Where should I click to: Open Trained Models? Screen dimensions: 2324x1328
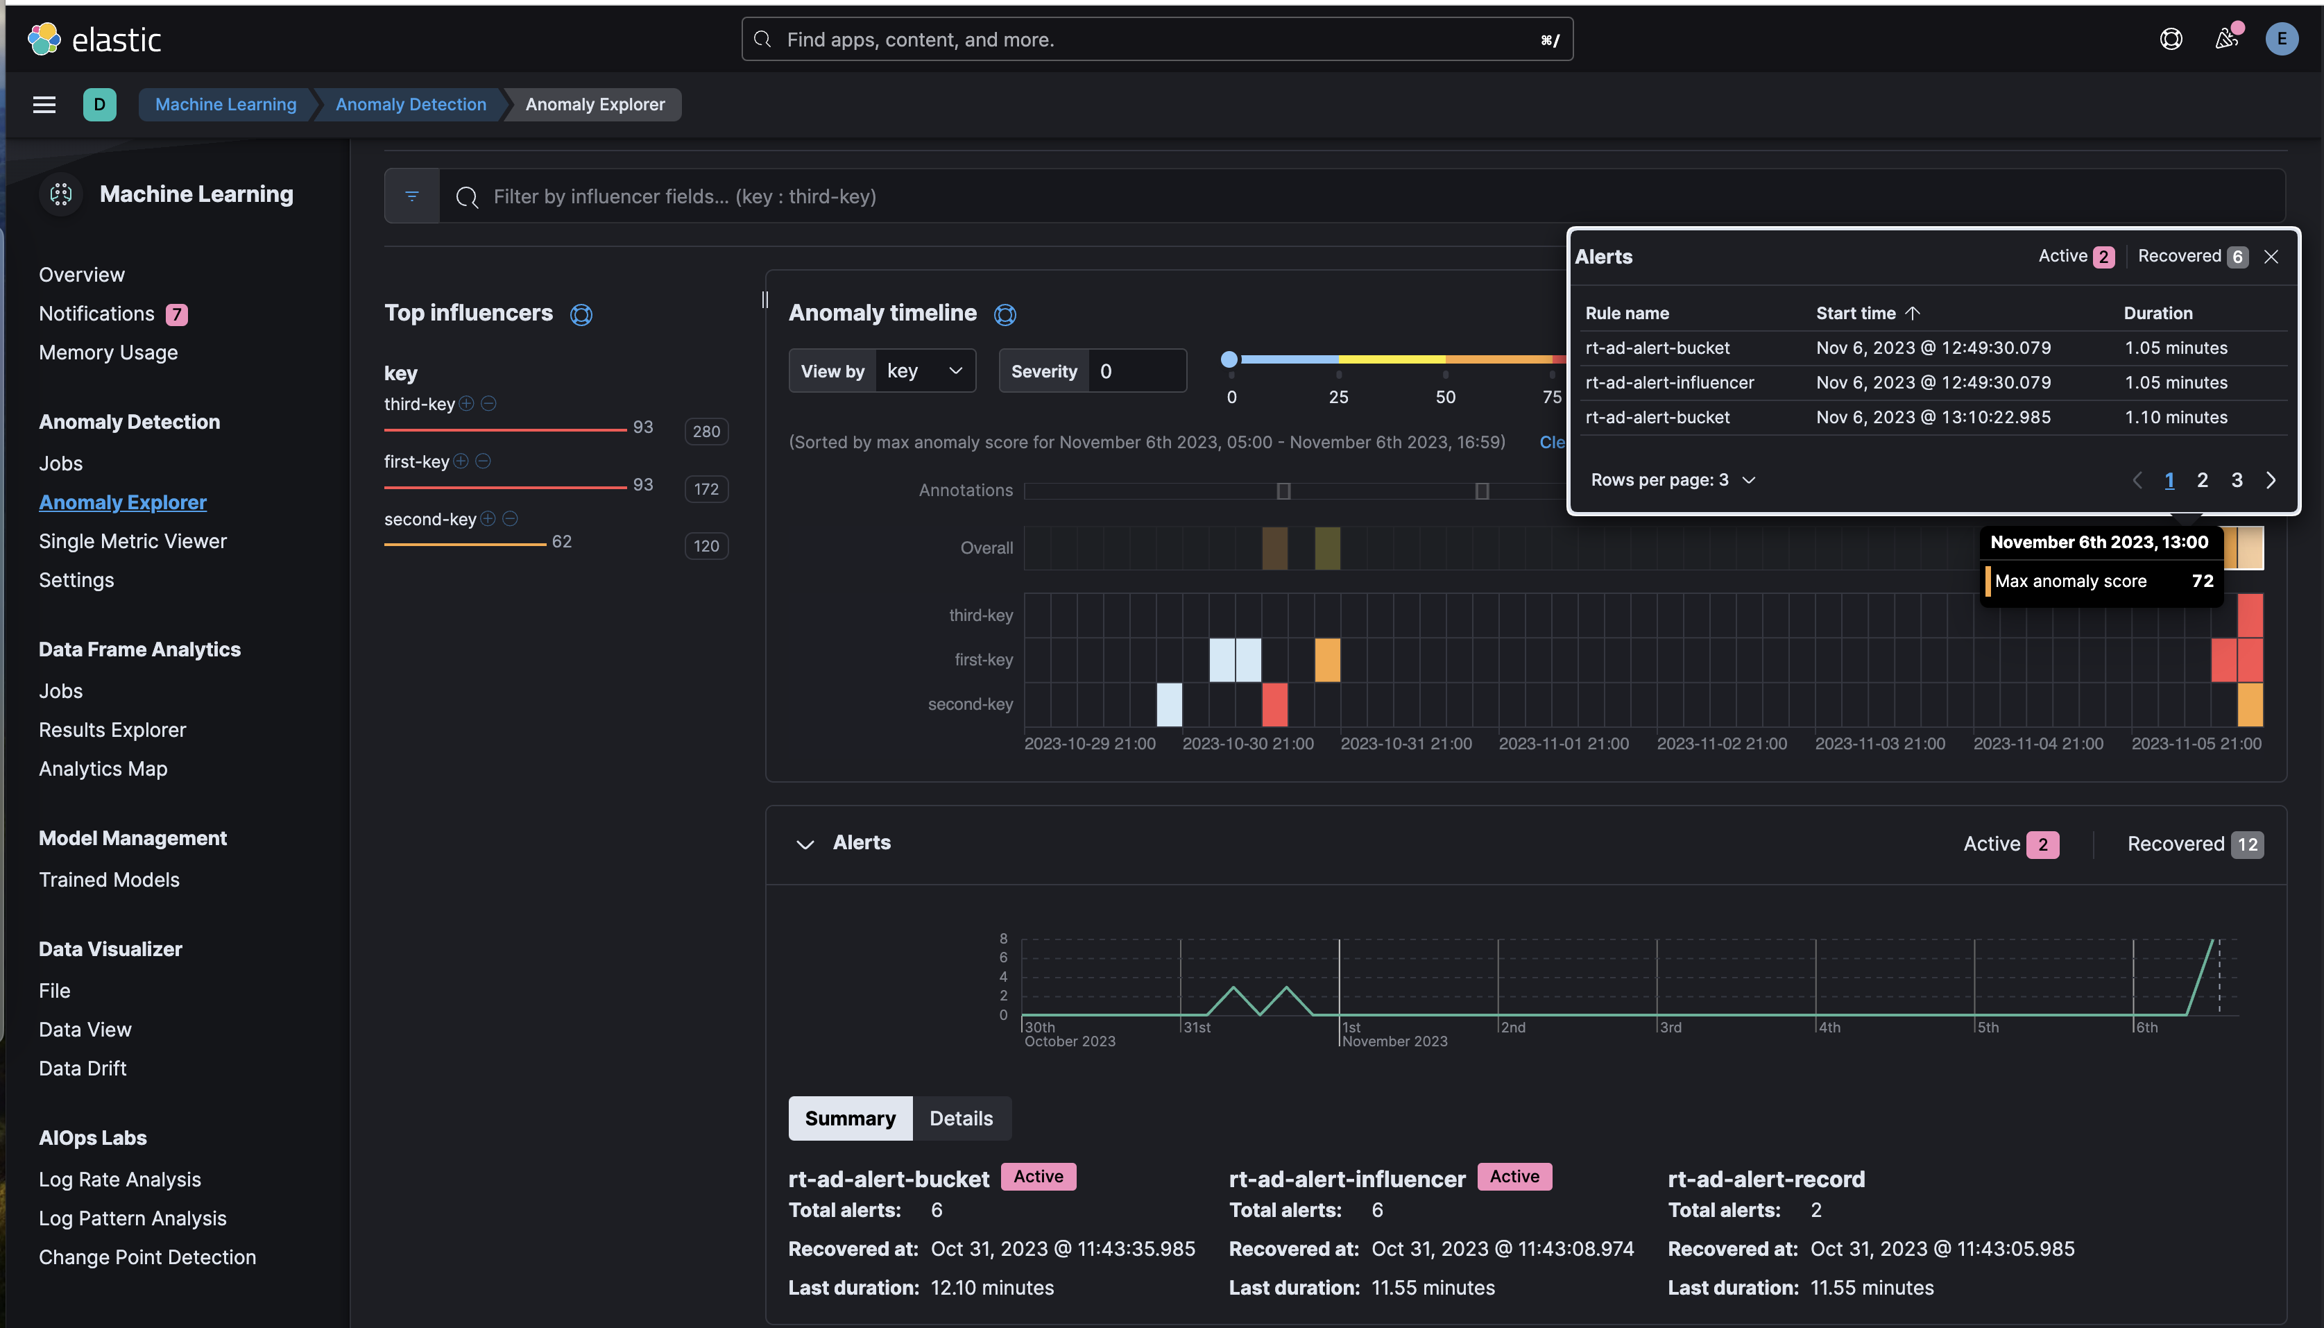coord(110,879)
